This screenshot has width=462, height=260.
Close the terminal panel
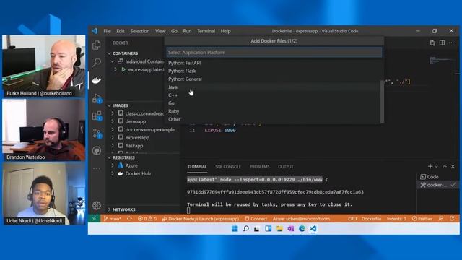[453, 167]
